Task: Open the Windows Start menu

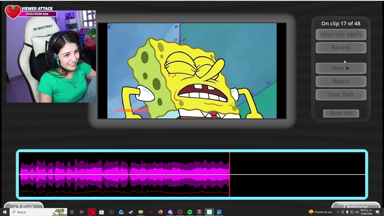Action: [5, 212]
